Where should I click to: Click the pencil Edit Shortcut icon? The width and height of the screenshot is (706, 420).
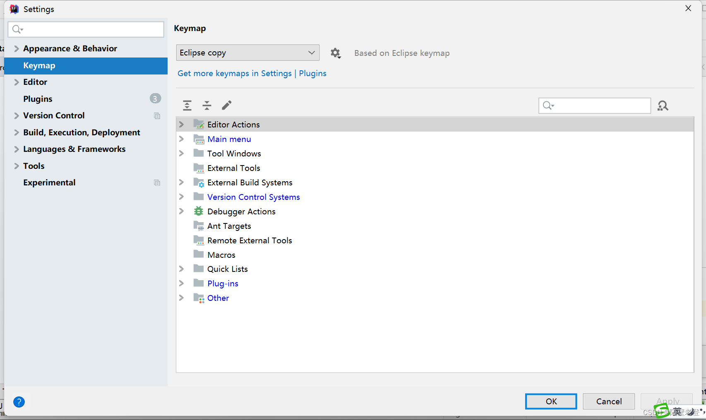227,105
